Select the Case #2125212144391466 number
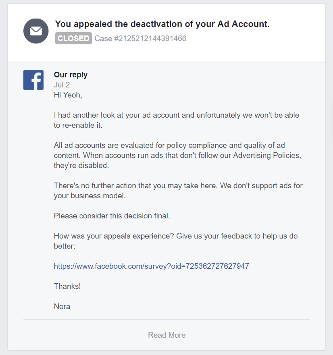 pos(140,39)
